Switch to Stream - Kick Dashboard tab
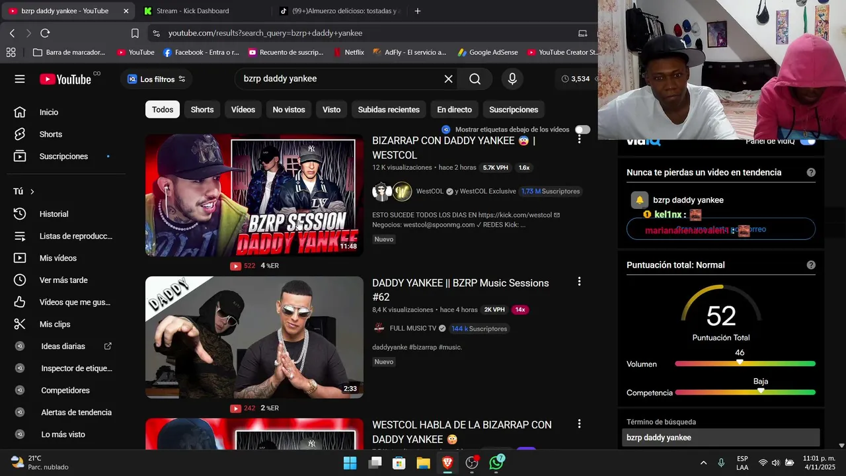This screenshot has width=846, height=476. click(x=201, y=11)
